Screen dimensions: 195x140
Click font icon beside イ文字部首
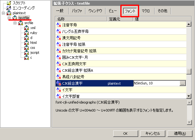click(x=59, y=96)
